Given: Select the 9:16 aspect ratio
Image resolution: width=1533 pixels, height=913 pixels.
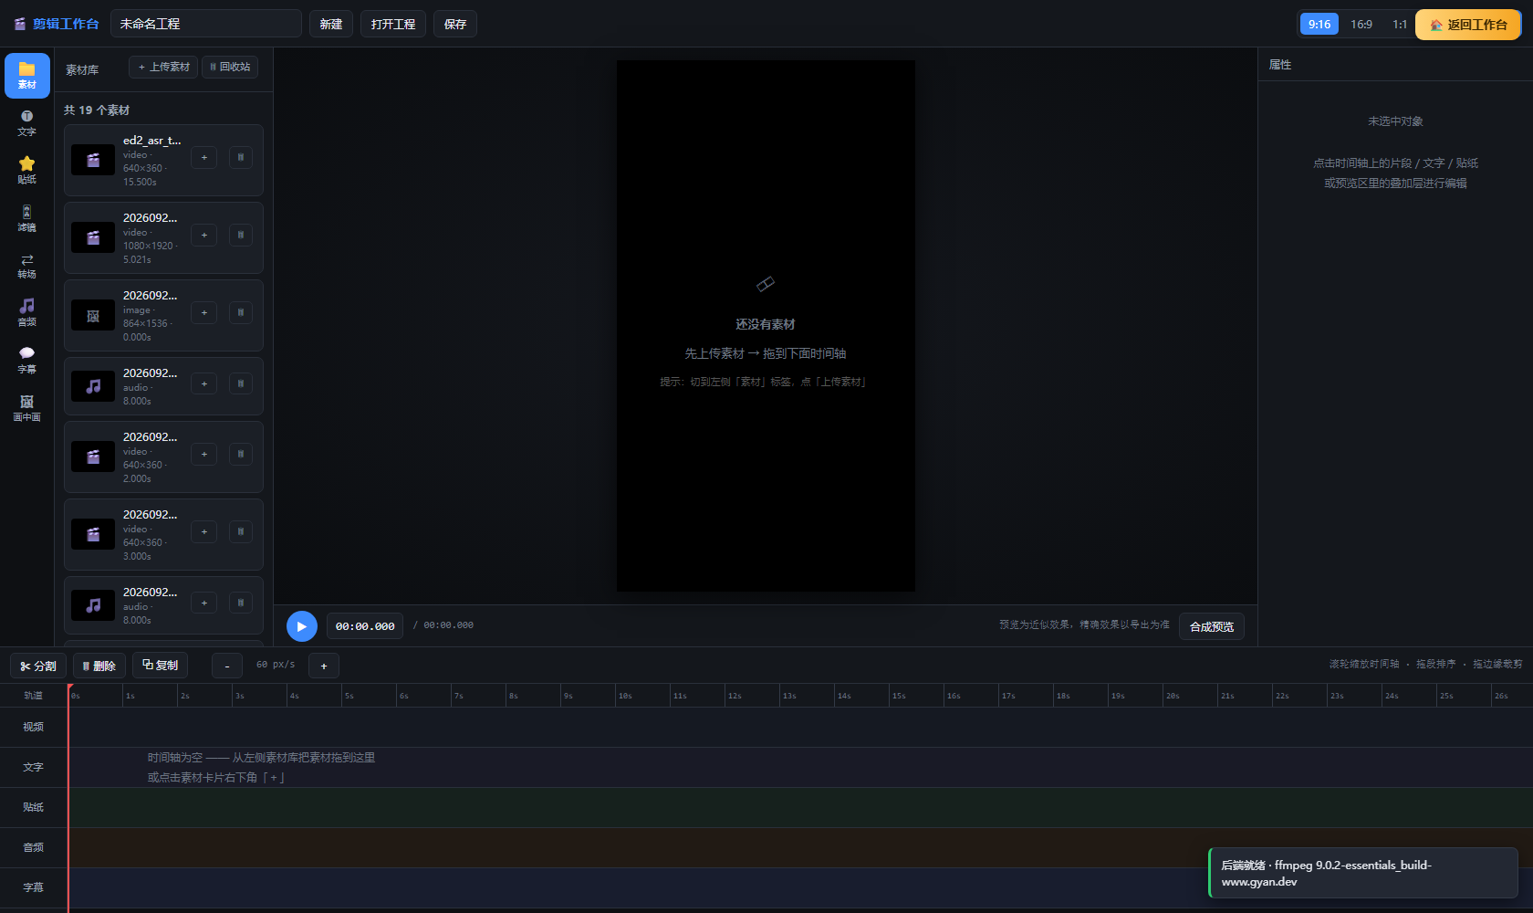Looking at the screenshot, I should (1319, 25).
